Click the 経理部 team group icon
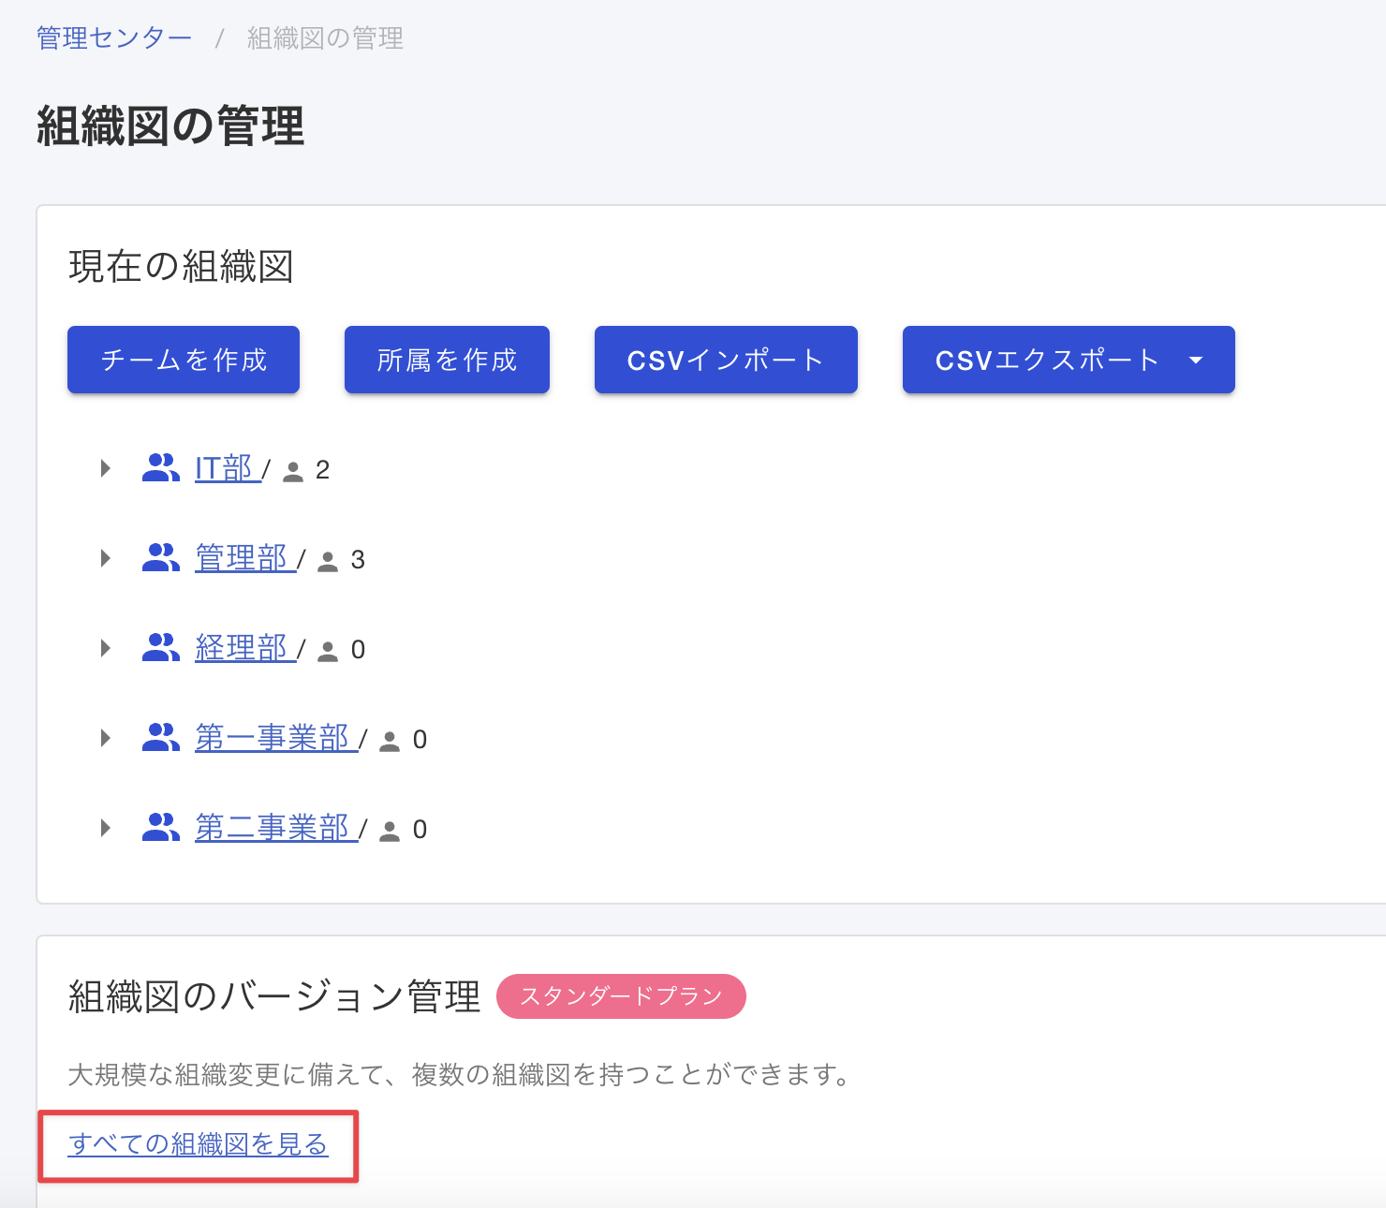The image size is (1386, 1208). (x=160, y=647)
